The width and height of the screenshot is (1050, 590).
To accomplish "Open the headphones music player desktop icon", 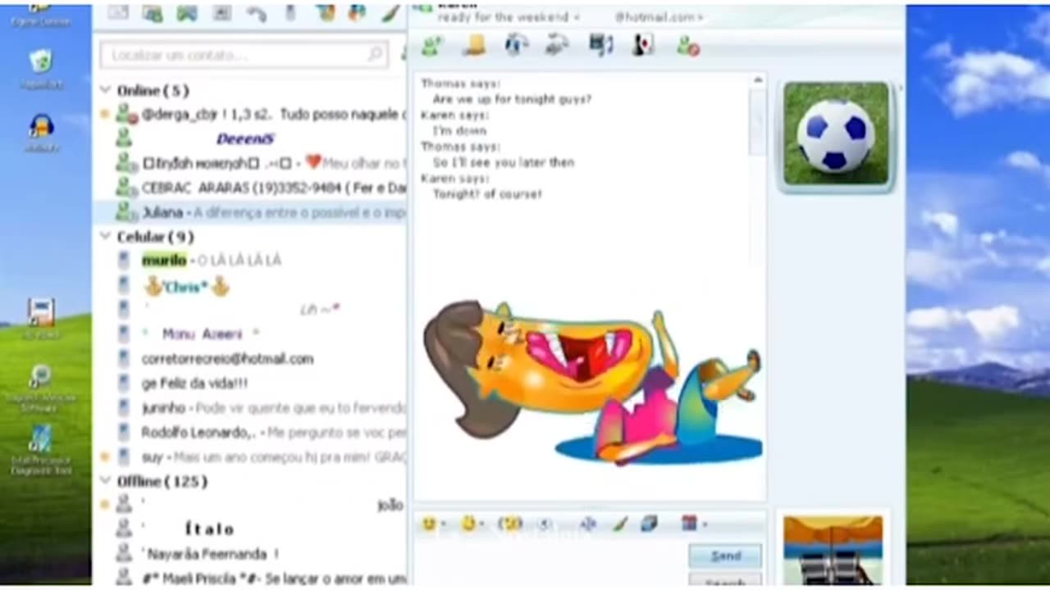I will click(x=41, y=132).
